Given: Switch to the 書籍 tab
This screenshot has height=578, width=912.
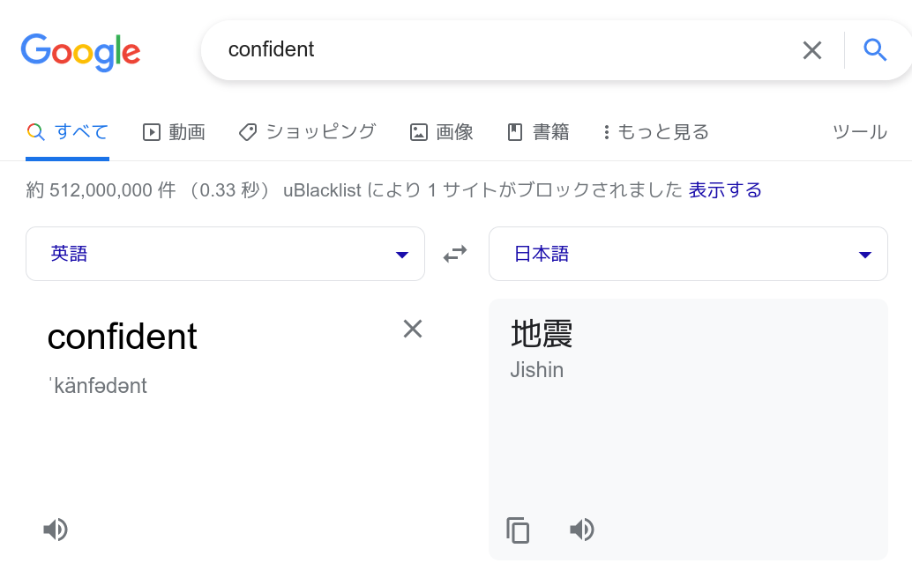Looking at the screenshot, I should 538,132.
